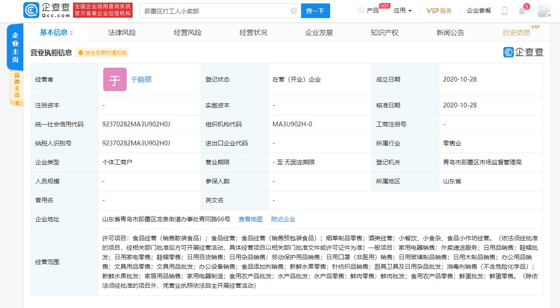Viewport: 560px width, 308px height.
Task: Clear the search box with the X icon
Action: coord(293,10)
